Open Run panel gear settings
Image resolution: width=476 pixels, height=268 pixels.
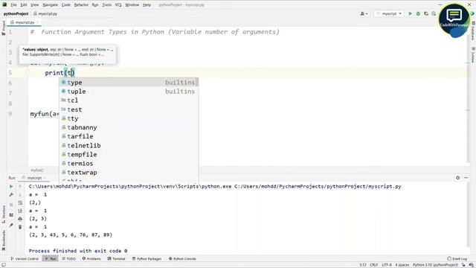tap(458, 178)
